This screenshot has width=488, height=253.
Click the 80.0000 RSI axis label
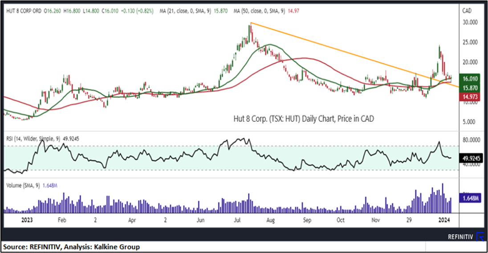(471, 140)
